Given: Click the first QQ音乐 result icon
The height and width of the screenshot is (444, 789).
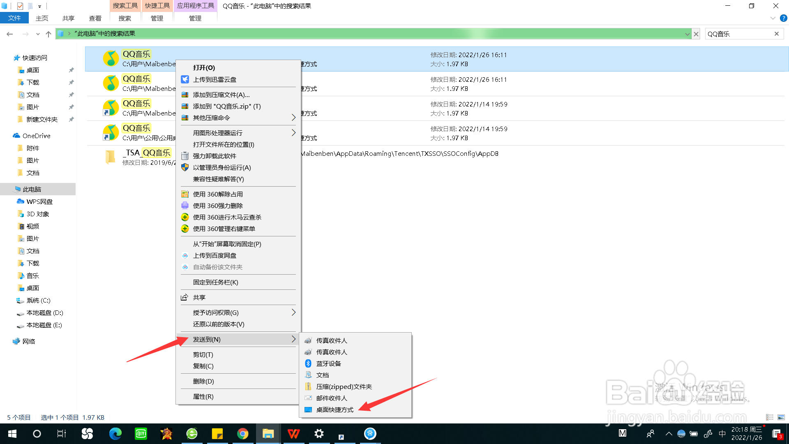Looking at the screenshot, I should click(x=111, y=58).
